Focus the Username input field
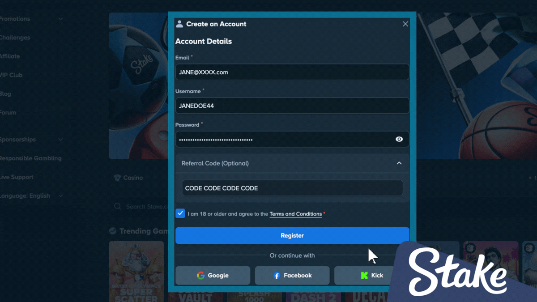The image size is (537, 302). pos(292,106)
